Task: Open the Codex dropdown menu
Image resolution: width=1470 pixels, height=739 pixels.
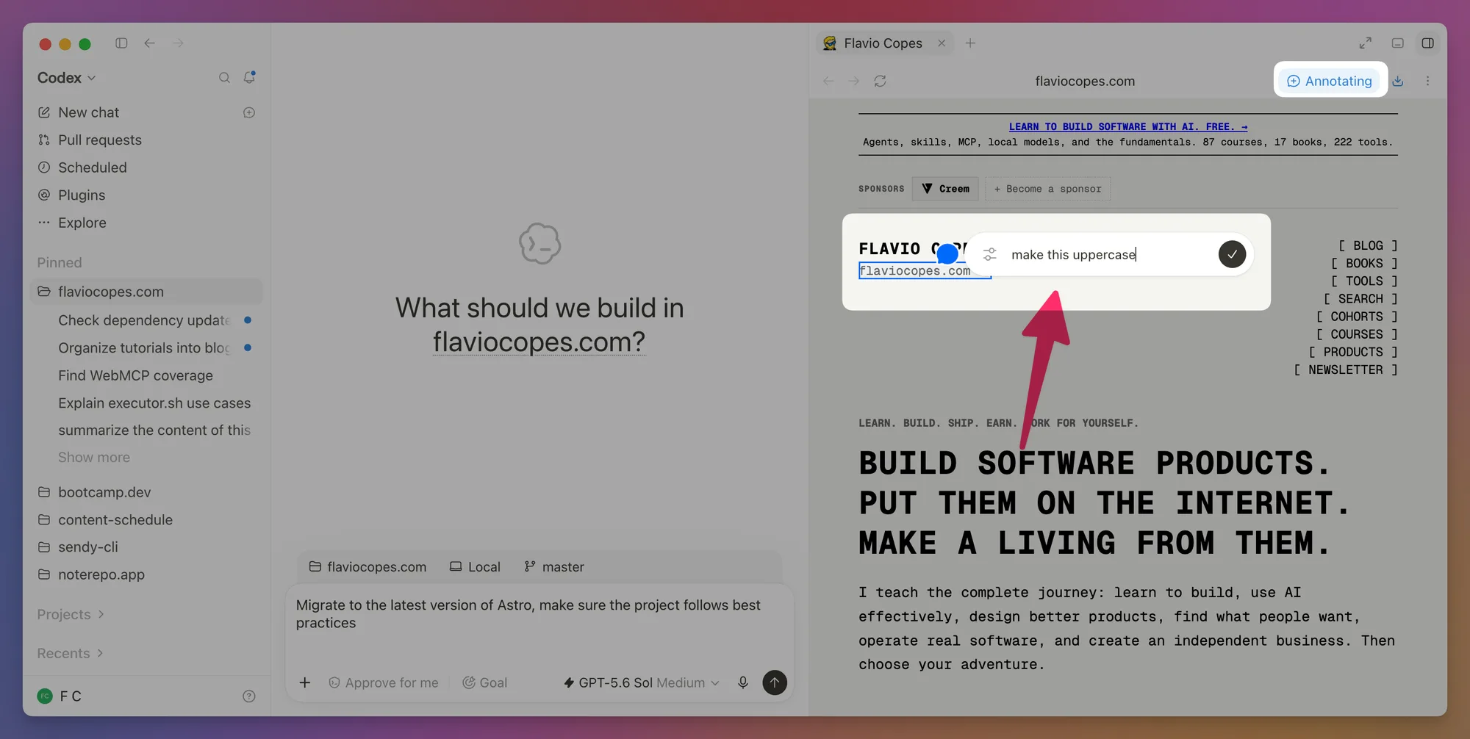Action: pos(66,78)
